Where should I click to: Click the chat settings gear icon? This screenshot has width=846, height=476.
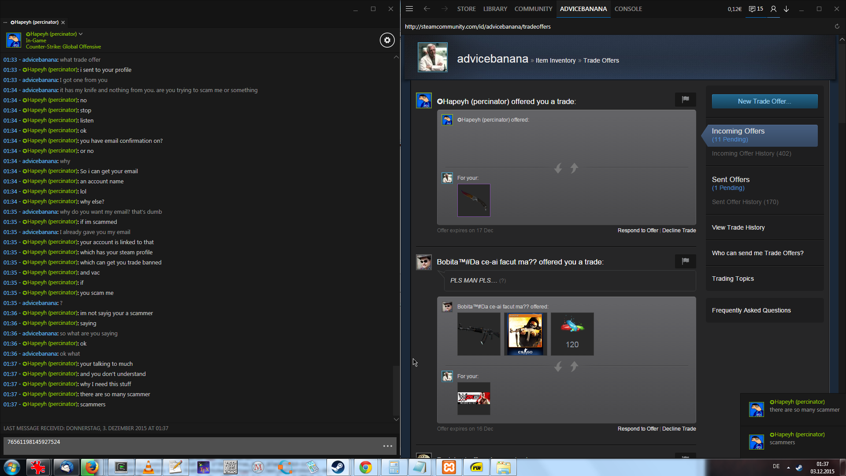point(387,40)
